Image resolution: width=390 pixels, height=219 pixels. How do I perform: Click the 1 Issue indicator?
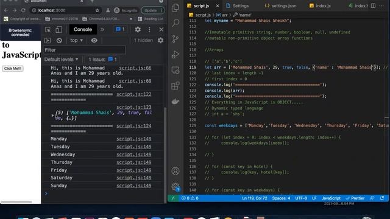(102, 60)
